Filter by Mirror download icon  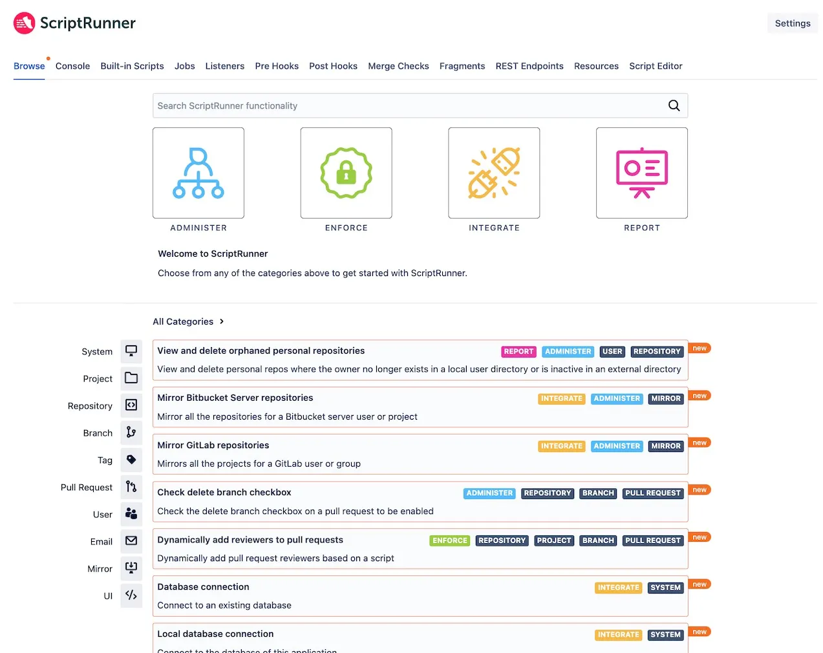(131, 568)
